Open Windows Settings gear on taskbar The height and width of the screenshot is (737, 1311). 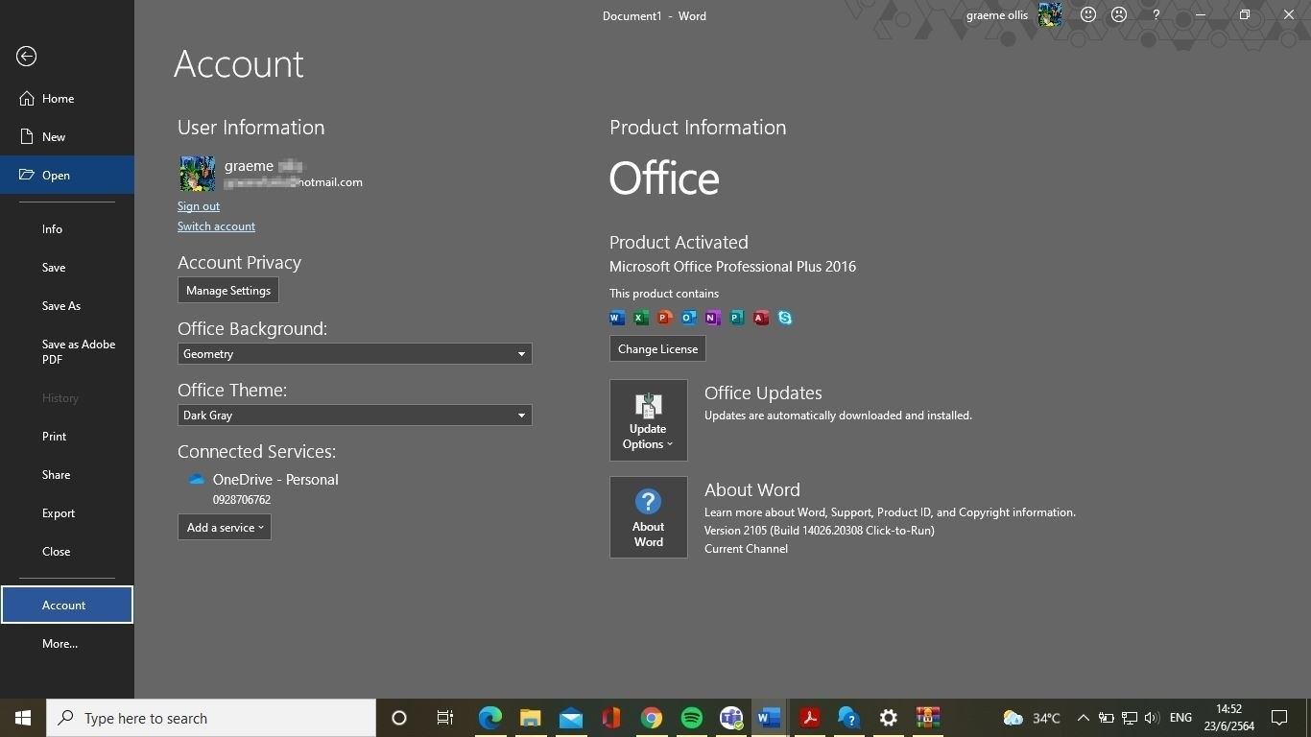(x=889, y=718)
